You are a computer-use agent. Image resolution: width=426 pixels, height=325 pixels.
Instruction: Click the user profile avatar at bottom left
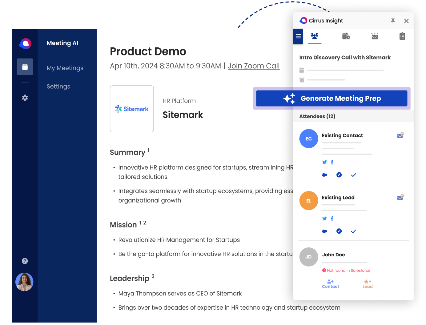(x=25, y=282)
